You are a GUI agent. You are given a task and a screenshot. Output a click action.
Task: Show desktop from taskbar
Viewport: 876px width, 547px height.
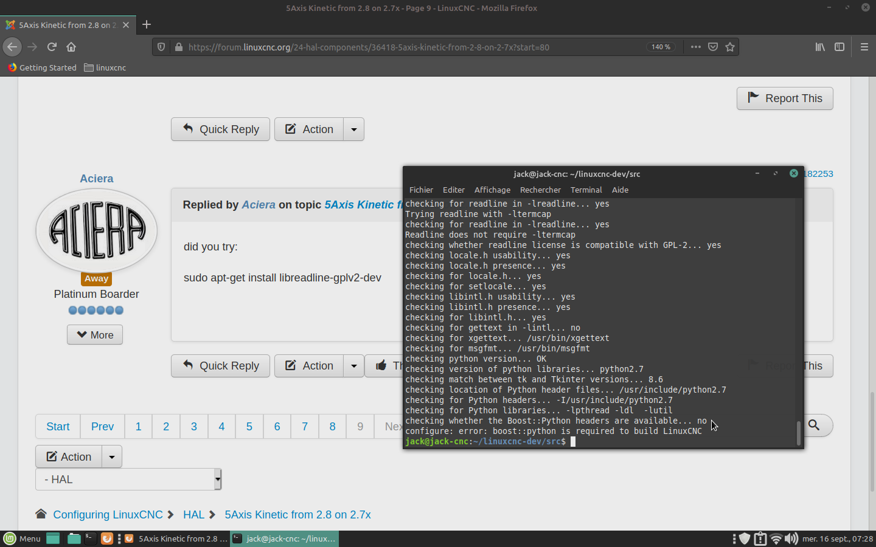53,538
